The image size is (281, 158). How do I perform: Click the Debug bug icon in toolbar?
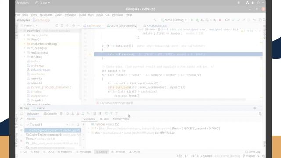tap(197, 20)
